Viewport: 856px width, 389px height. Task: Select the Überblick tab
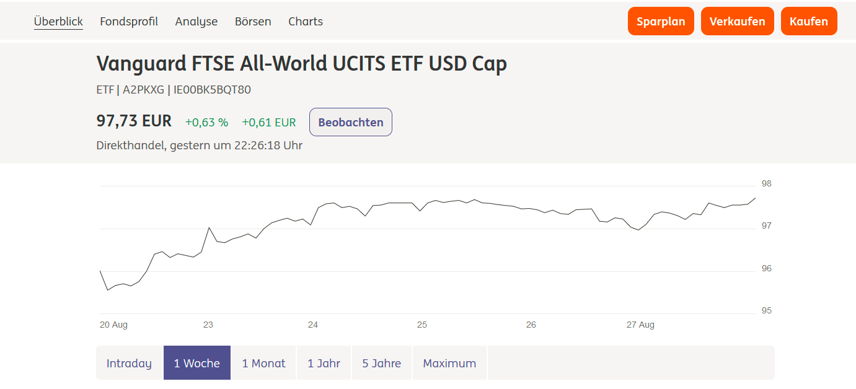58,22
